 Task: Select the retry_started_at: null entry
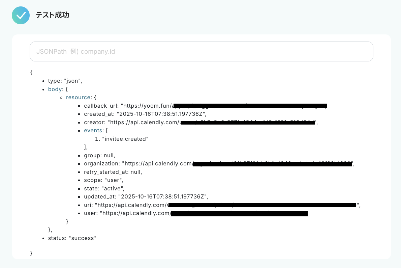[x=113, y=172]
